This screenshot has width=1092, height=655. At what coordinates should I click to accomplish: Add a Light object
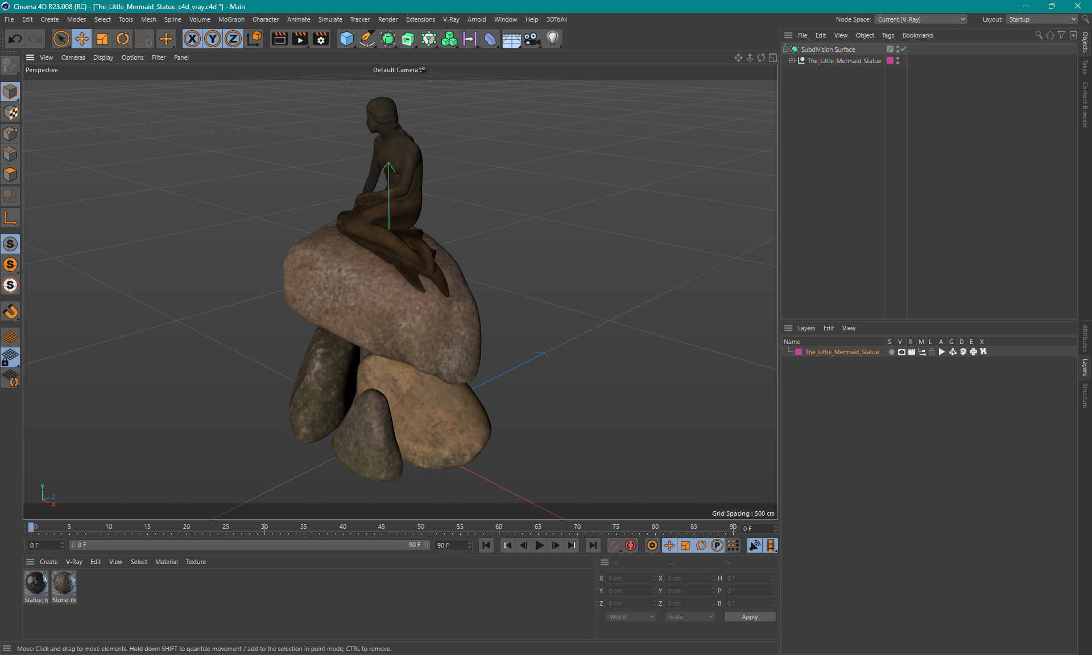point(553,39)
